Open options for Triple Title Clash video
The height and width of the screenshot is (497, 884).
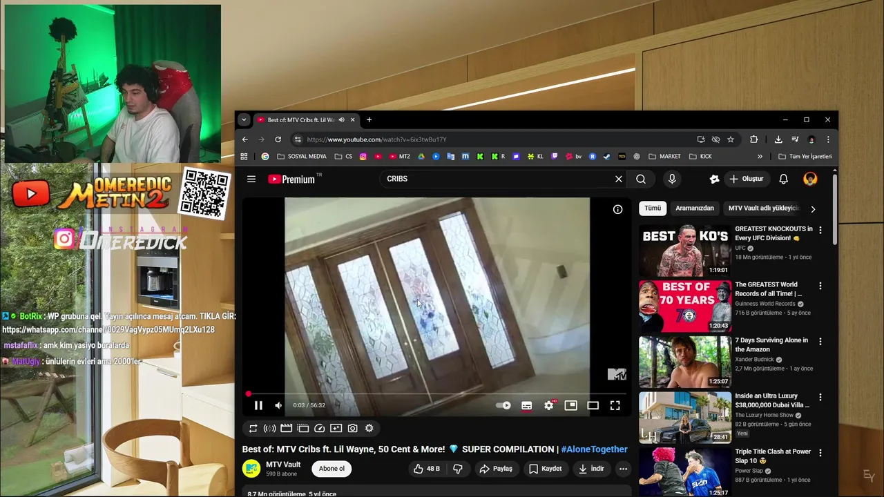[820, 454]
